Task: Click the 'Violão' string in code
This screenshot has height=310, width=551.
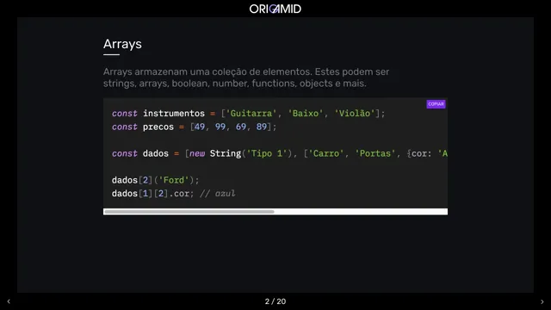Action: click(354, 114)
